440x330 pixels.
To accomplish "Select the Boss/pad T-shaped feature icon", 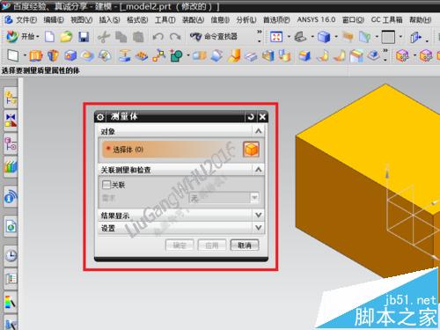I will click(125, 55).
